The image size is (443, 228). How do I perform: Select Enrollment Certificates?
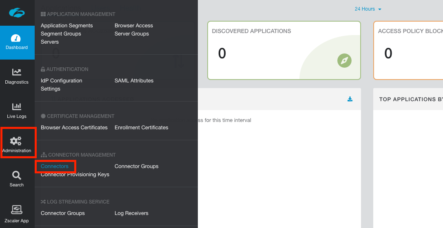click(x=141, y=128)
